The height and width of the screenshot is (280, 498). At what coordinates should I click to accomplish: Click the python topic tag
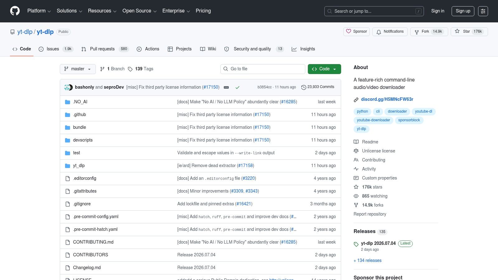[362, 112]
